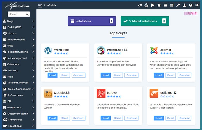This screenshot has width=202, height=130.
Task: Click the osTicket kangaroo logo
Action: (154, 94)
